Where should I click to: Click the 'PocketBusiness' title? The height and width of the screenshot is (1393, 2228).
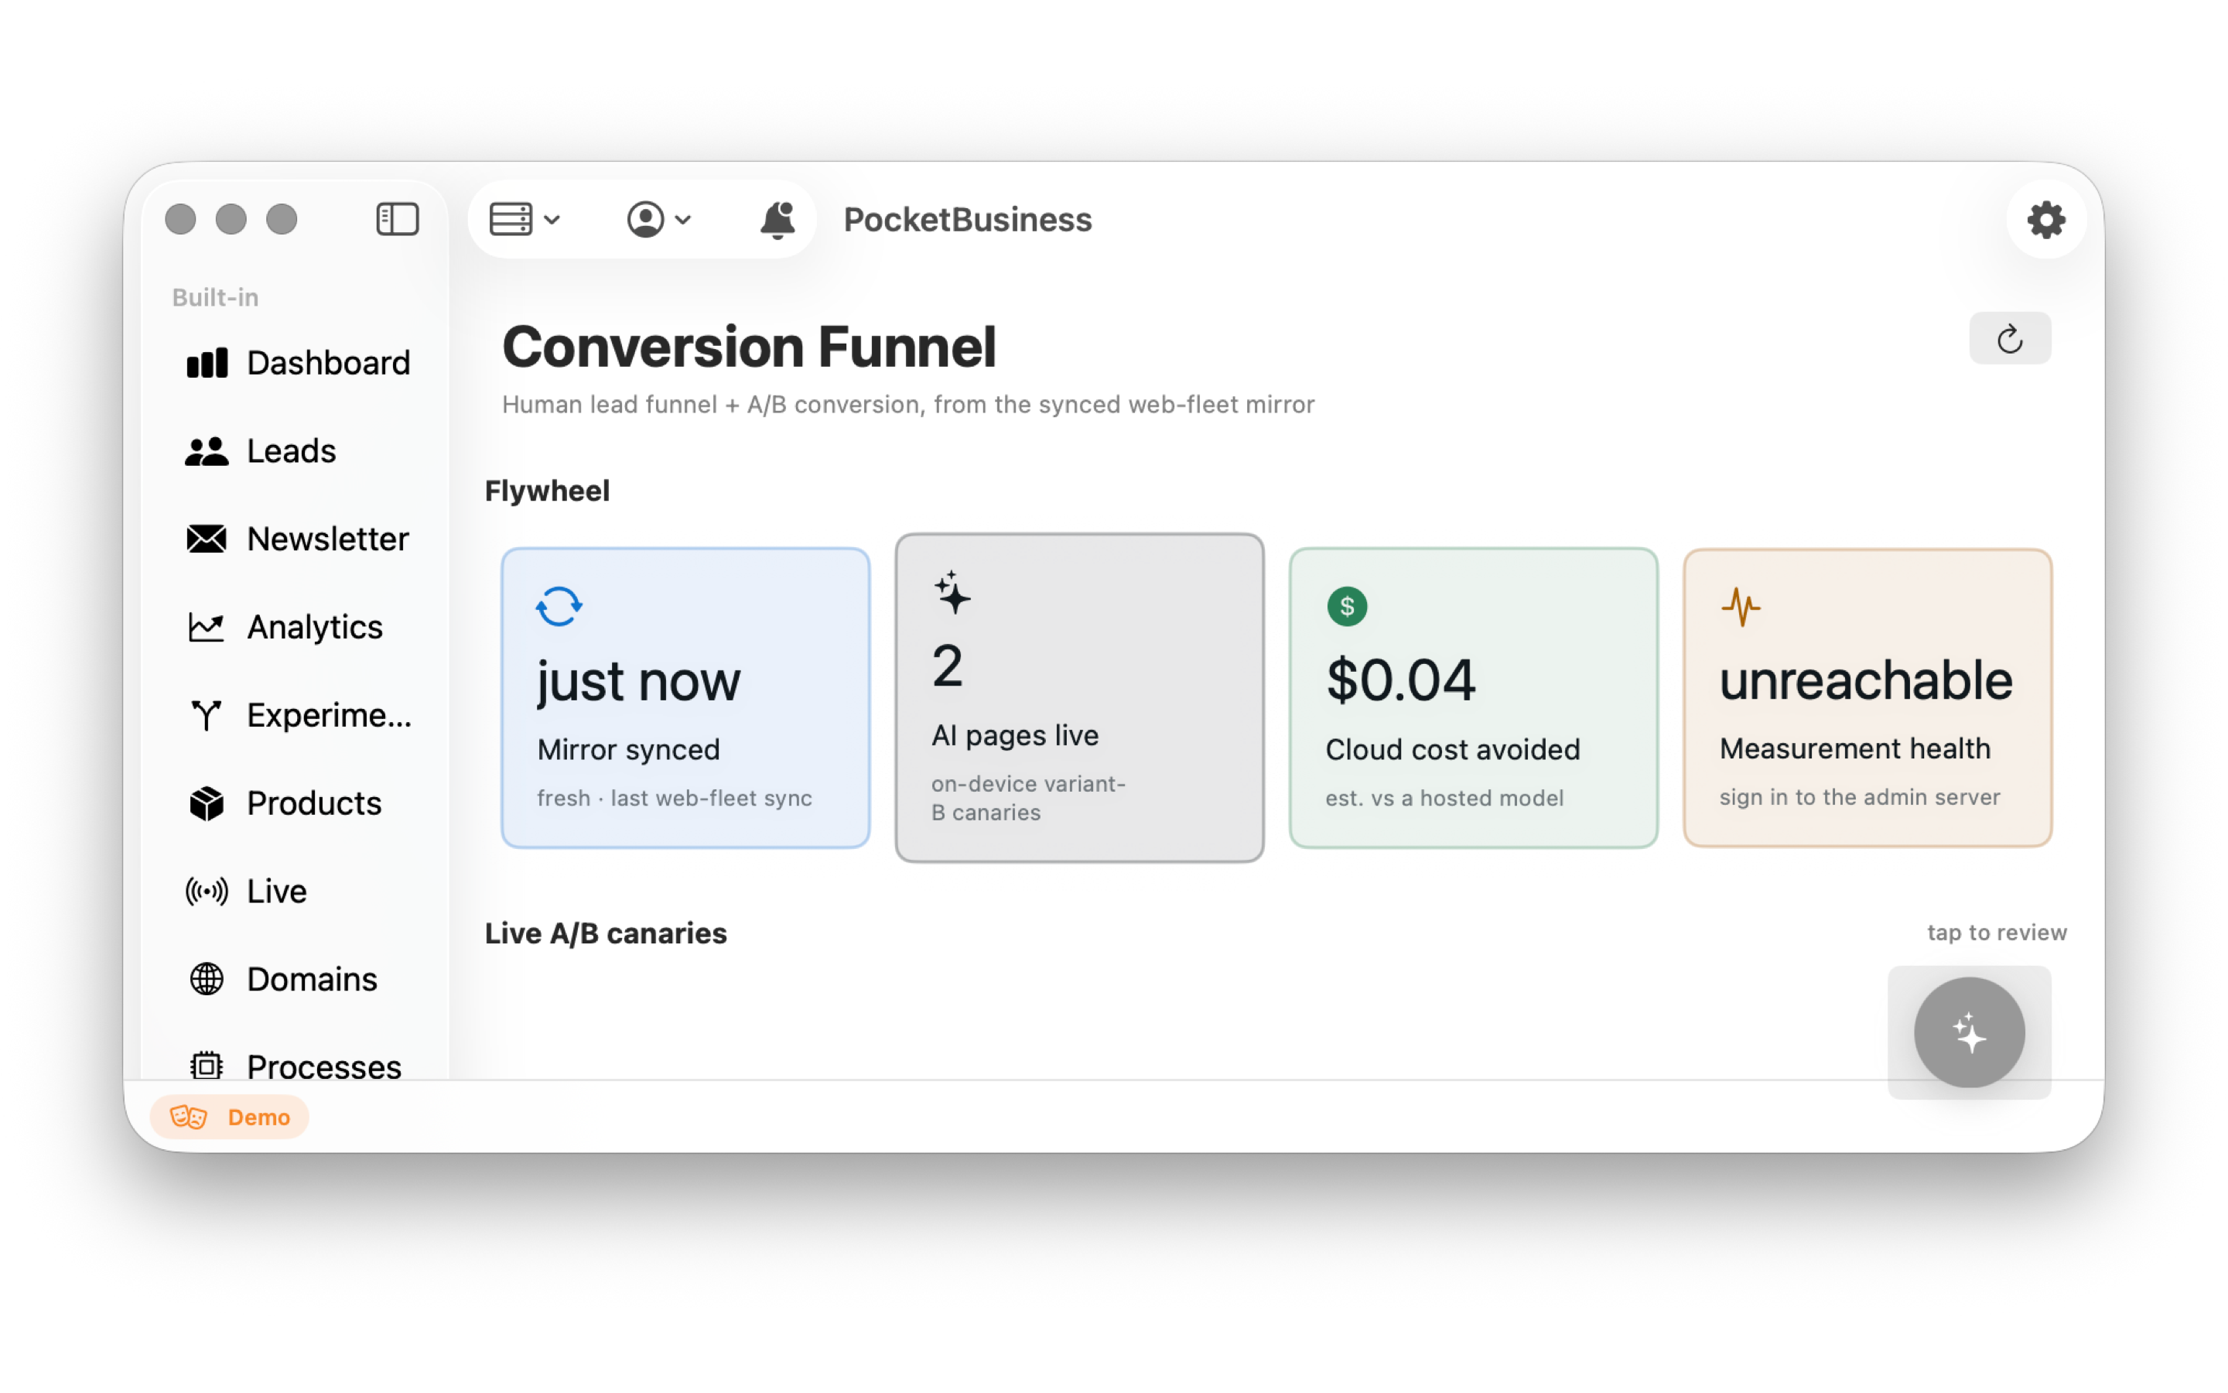[968, 219]
